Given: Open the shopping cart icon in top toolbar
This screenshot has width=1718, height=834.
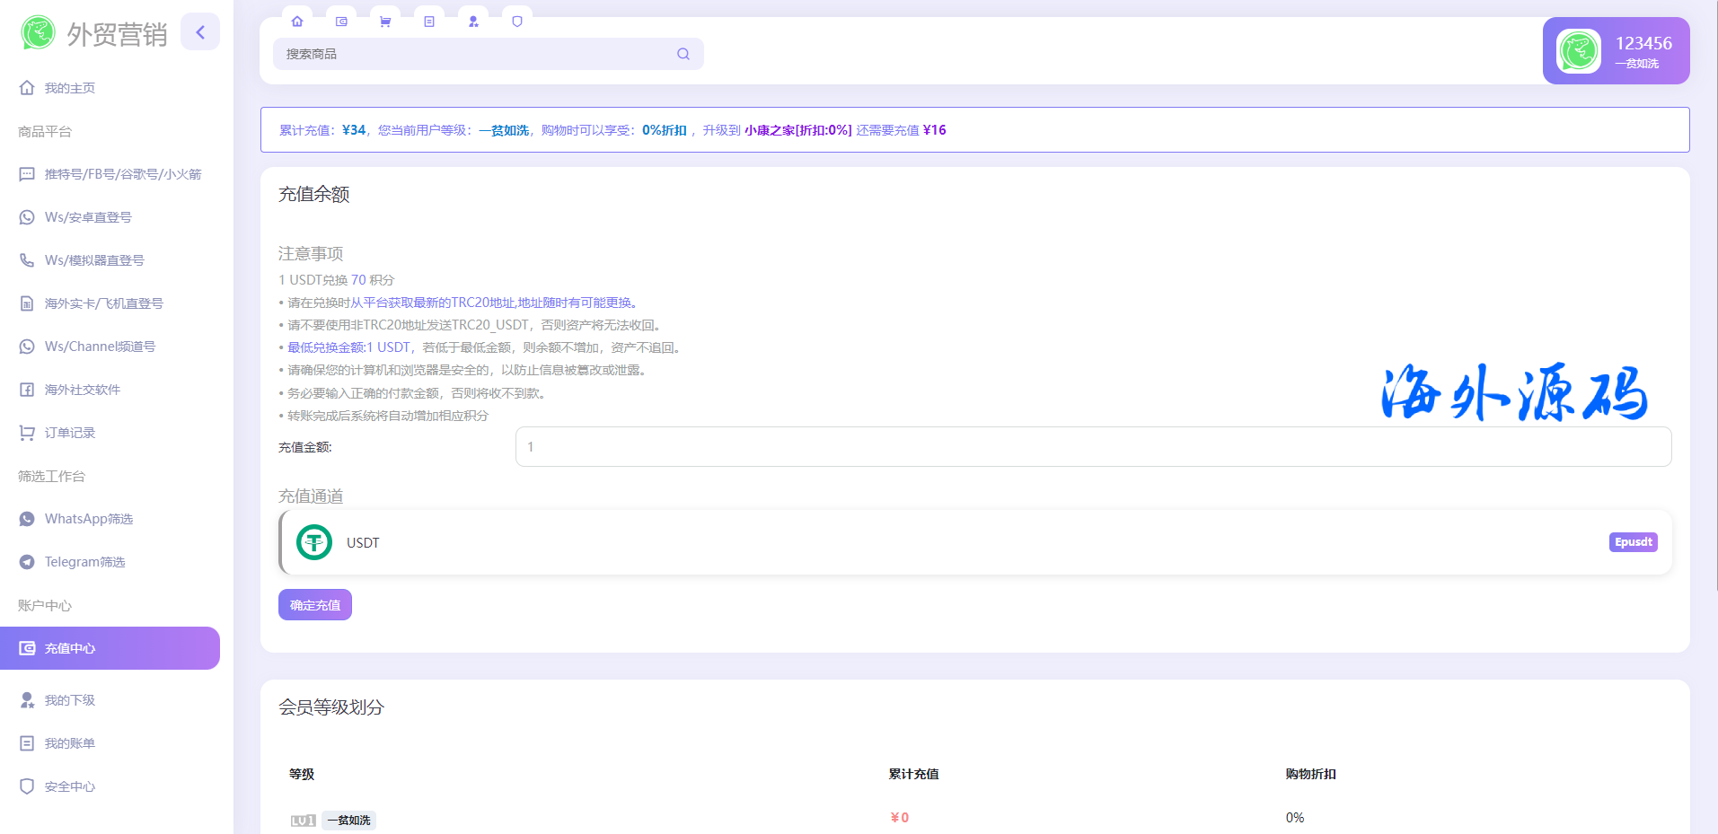Looking at the screenshot, I should click(385, 22).
